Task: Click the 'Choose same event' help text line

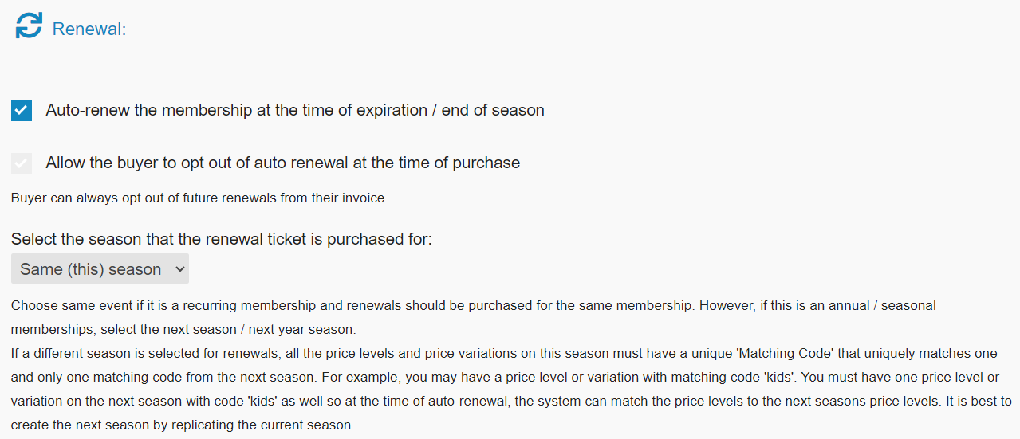Action: (x=473, y=305)
